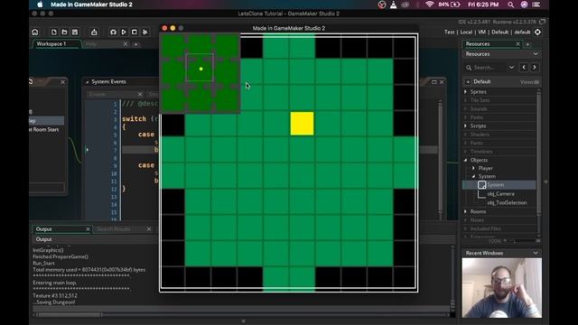Click the yellow player square in game
The height and width of the screenshot is (325, 578).
[x=302, y=124]
